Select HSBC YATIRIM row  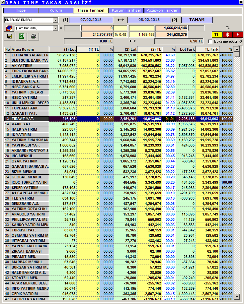(119, 97)
